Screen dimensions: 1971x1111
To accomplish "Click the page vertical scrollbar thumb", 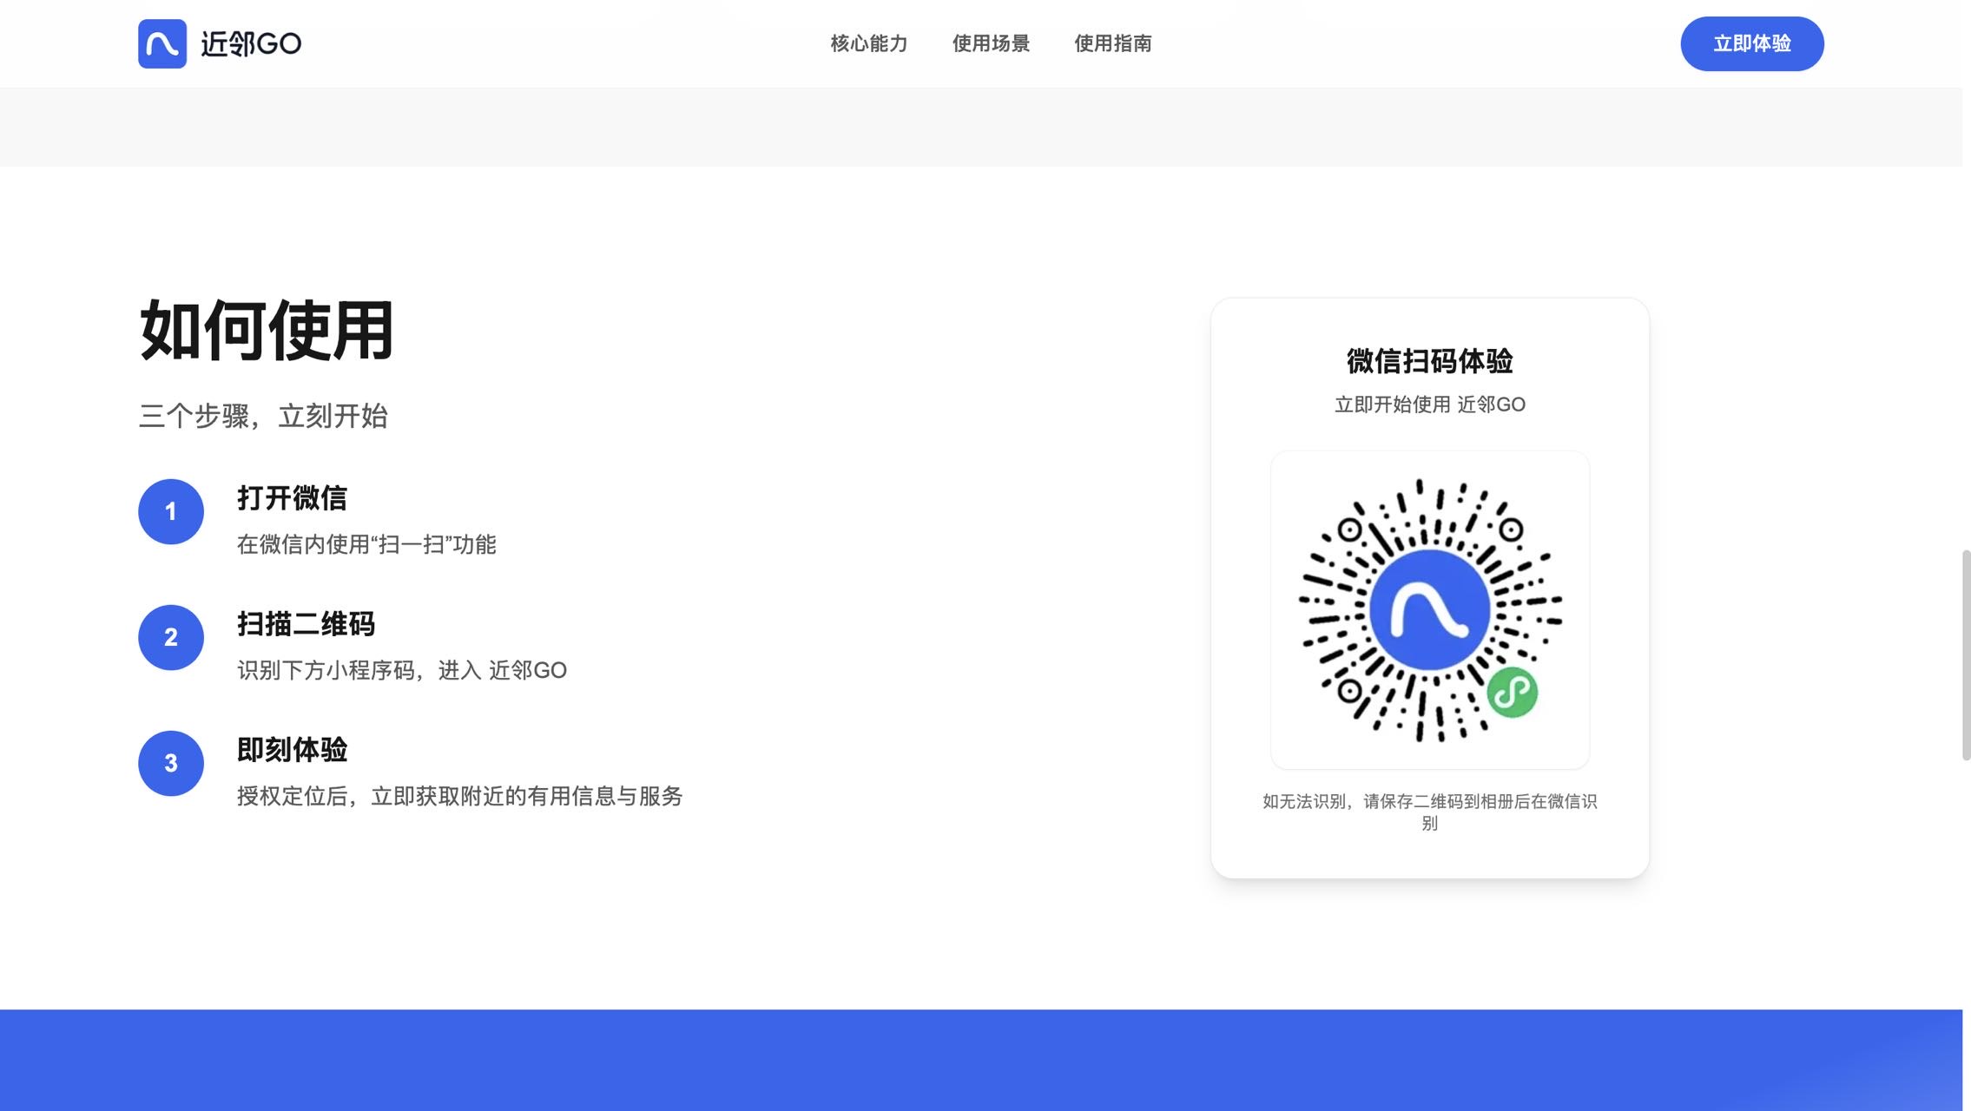I will point(1966,655).
